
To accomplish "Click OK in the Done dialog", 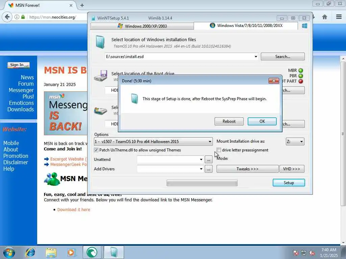I will pyautogui.click(x=262, y=121).
